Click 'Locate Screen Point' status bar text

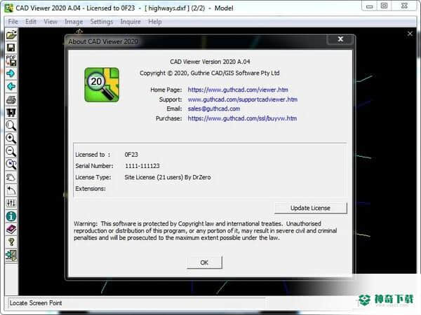36,303
